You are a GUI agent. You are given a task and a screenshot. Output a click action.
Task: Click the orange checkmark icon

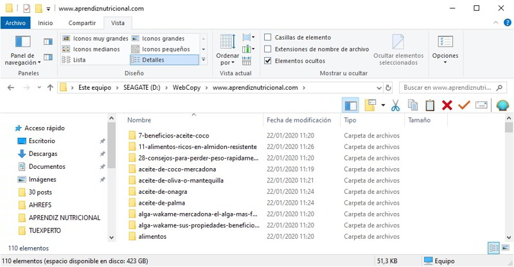464,105
